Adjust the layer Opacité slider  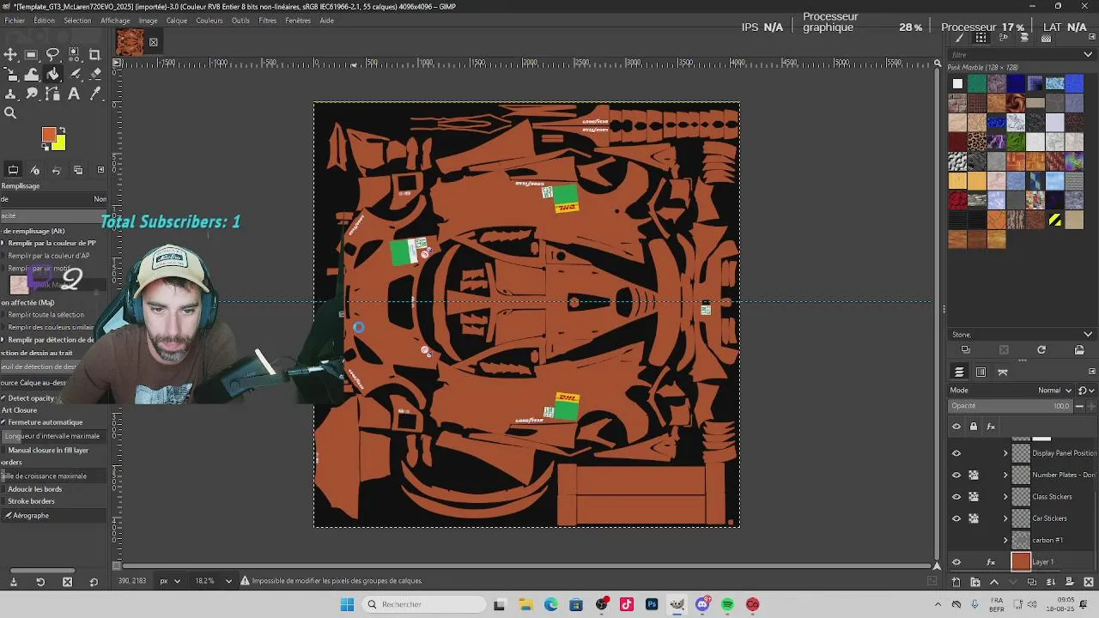pyautogui.click(x=1012, y=406)
